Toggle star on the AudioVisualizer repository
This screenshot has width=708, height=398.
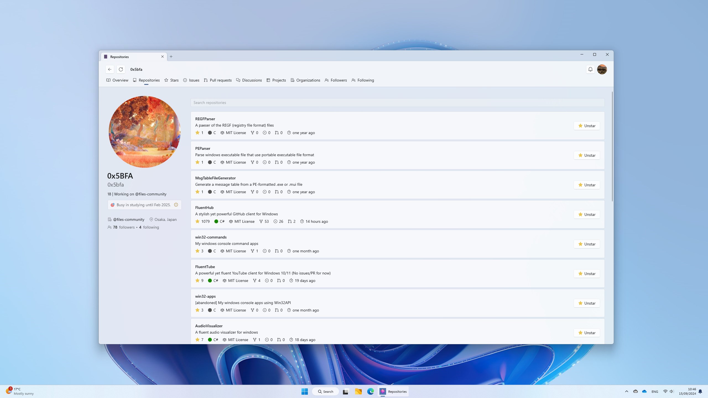point(587,333)
